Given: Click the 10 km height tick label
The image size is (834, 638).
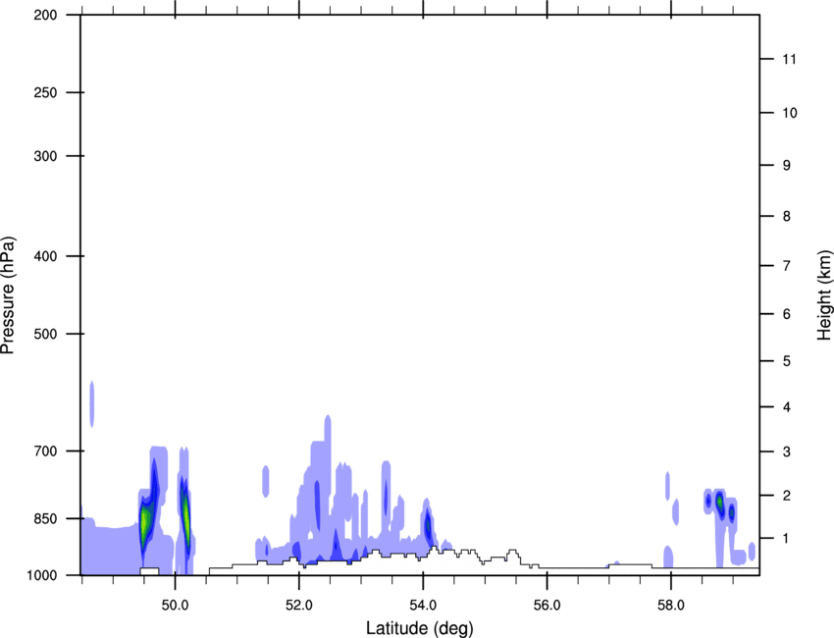Looking at the screenshot, I should (789, 113).
